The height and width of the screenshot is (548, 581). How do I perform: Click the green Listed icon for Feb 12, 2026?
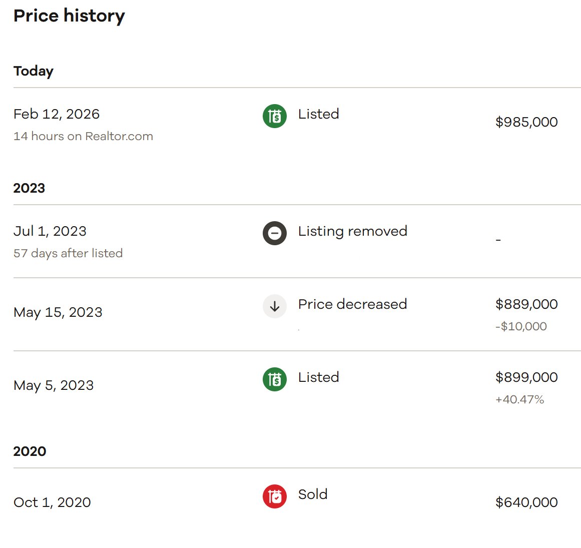274,116
